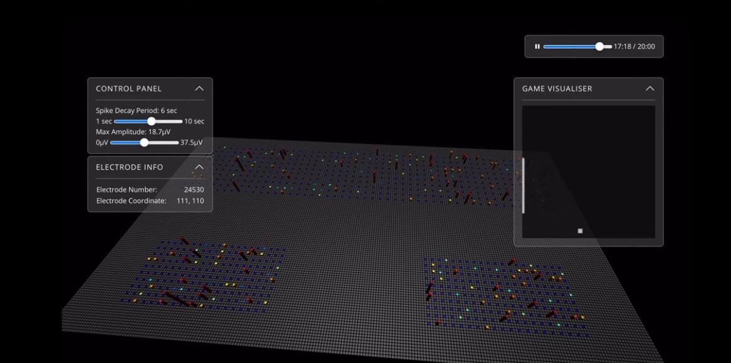
Task: Click the playback timeline slider handle
Action: tap(599, 46)
